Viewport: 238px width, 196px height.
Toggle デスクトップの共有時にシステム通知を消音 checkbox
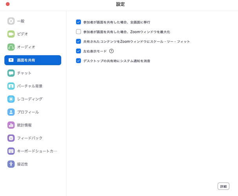point(78,61)
